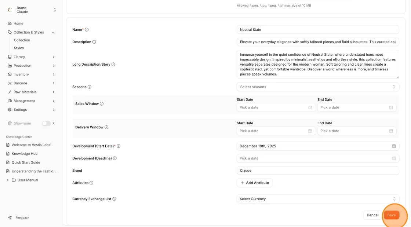Expand the Barcode menu chevron
The image size is (411, 227).
(53, 83)
